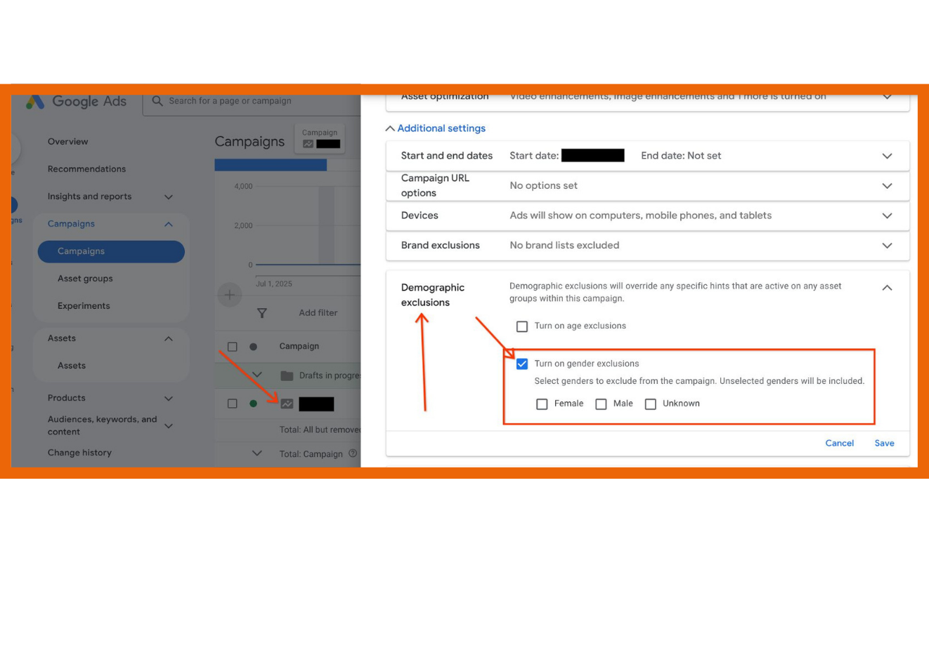This screenshot has height=650, width=929.
Task: Expand the Devices settings row
Action: coord(887,215)
